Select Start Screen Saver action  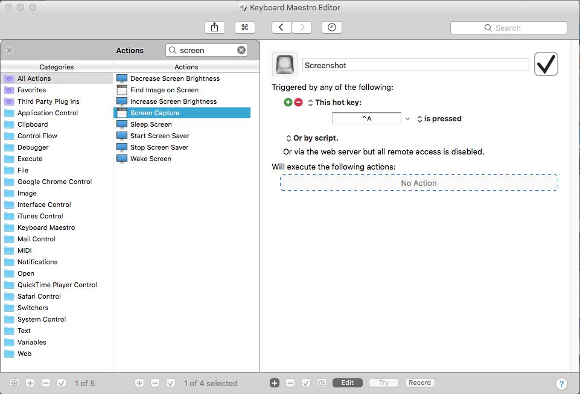point(182,136)
